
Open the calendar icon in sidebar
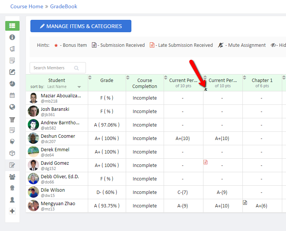click(x=12, y=95)
